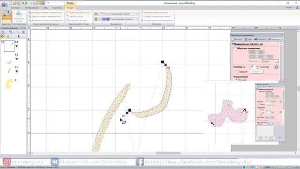Click the lock icon in sewing order panel

(8, 37)
